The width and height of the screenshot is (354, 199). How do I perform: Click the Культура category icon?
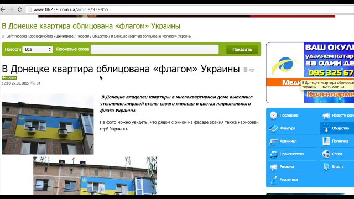[x=273, y=128]
